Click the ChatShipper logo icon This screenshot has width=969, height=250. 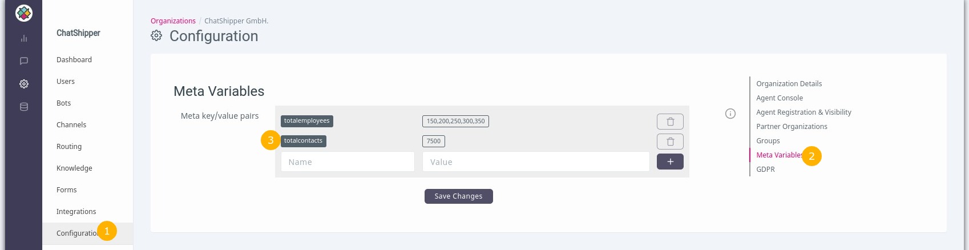point(24,13)
